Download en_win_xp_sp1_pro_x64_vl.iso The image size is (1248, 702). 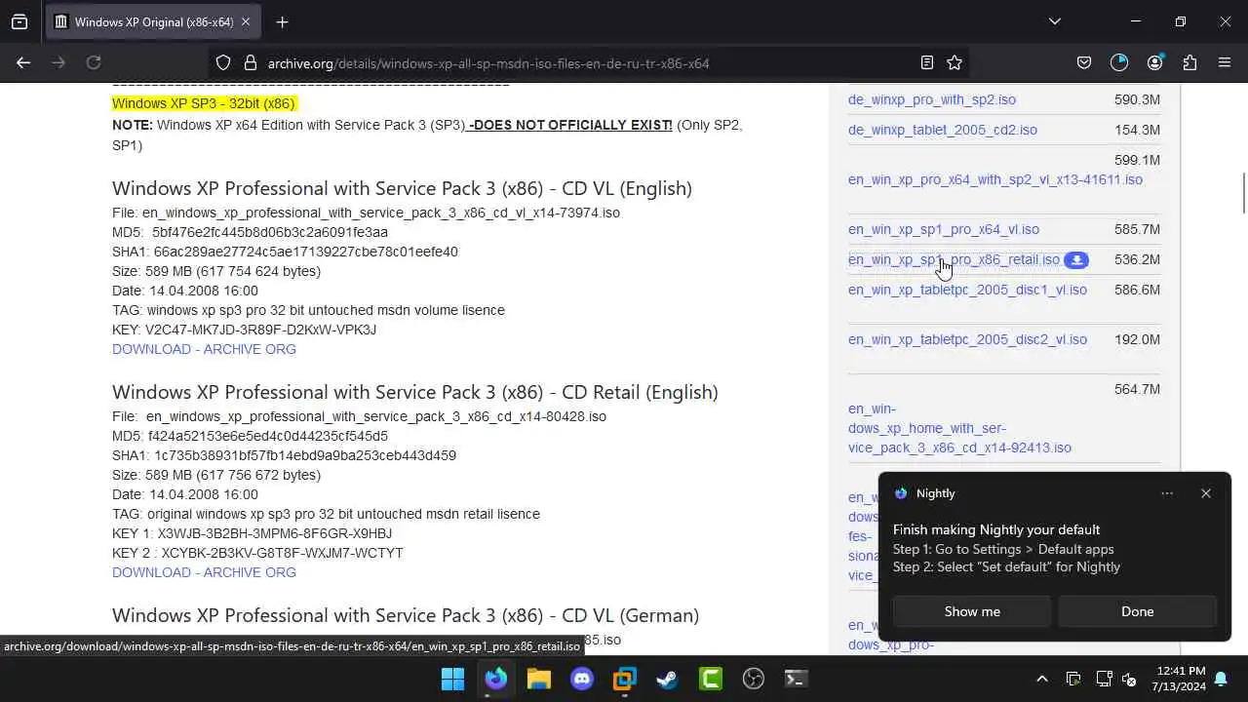click(944, 229)
